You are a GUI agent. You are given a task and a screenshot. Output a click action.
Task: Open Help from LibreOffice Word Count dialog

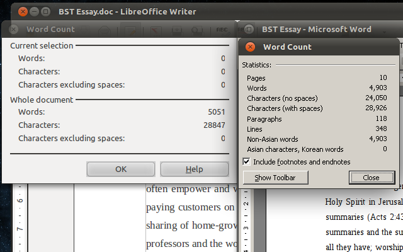click(195, 169)
